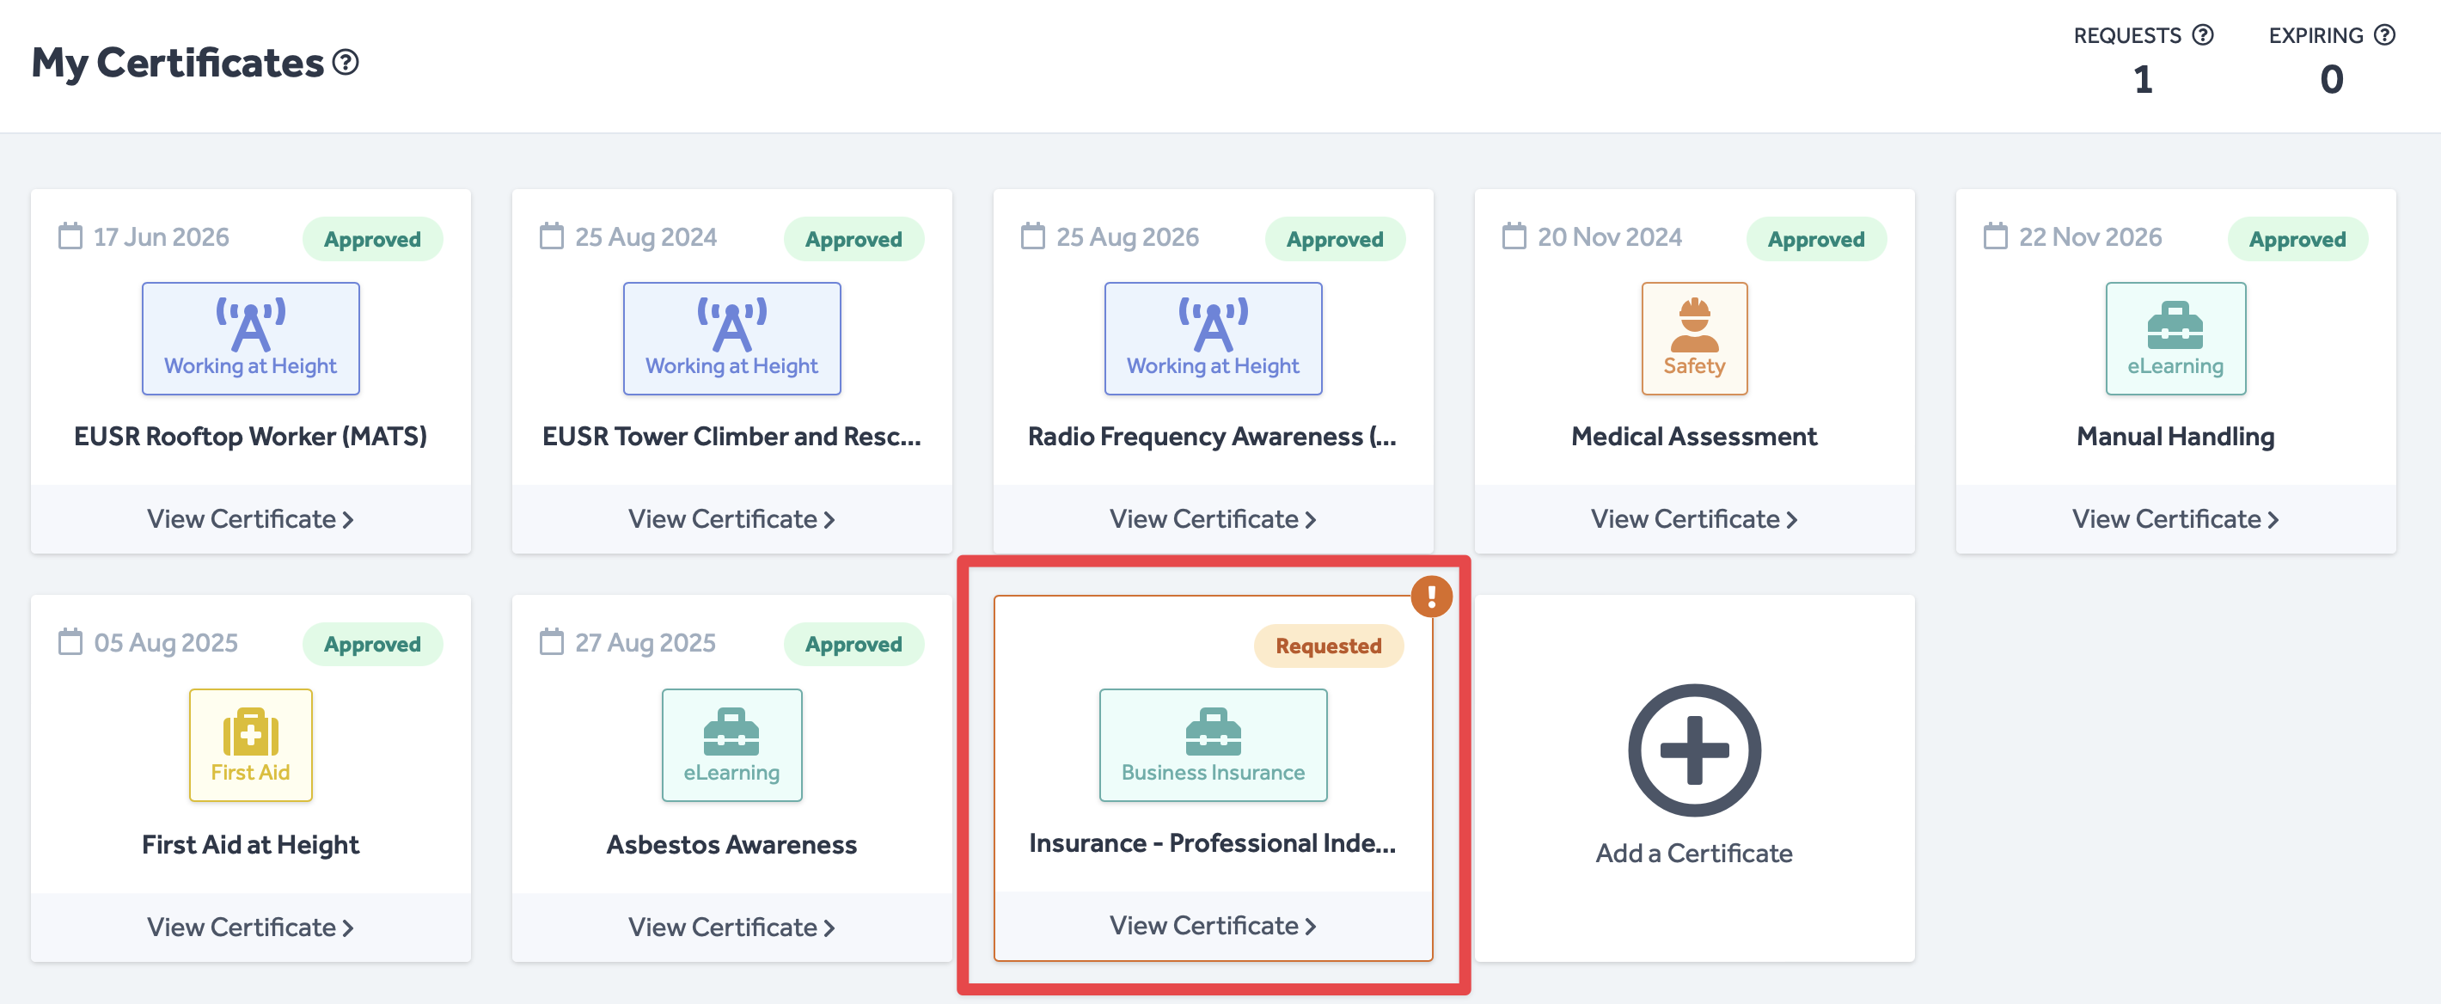Click eLearning icon on Manual Handling card
2441x1004 pixels.
click(x=2175, y=338)
